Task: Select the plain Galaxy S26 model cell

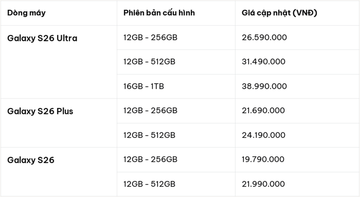Action: [x=31, y=160]
